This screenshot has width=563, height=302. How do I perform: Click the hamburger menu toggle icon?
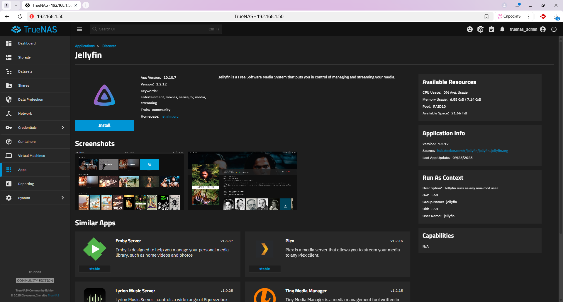tap(79, 29)
